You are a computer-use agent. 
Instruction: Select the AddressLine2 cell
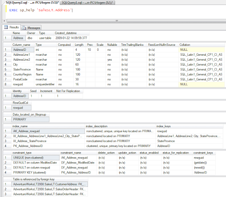23,60
